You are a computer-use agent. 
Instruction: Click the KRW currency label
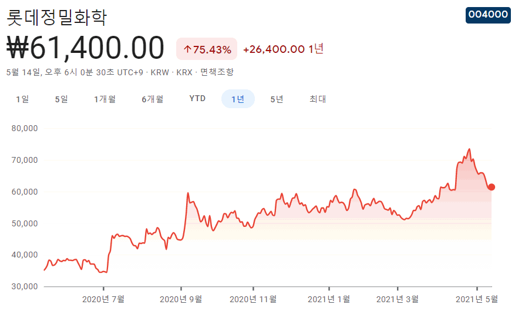tap(160, 72)
